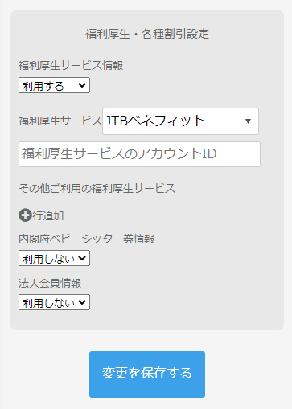Click the chevron on the babysitter voucher select
Image resolution: width=292 pixels, height=409 pixels.
[x=82, y=258]
